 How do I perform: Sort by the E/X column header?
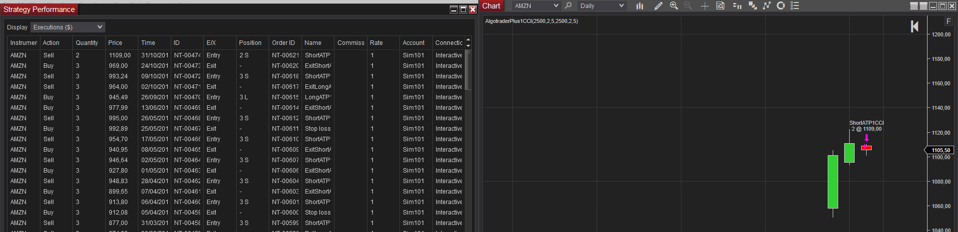point(220,43)
